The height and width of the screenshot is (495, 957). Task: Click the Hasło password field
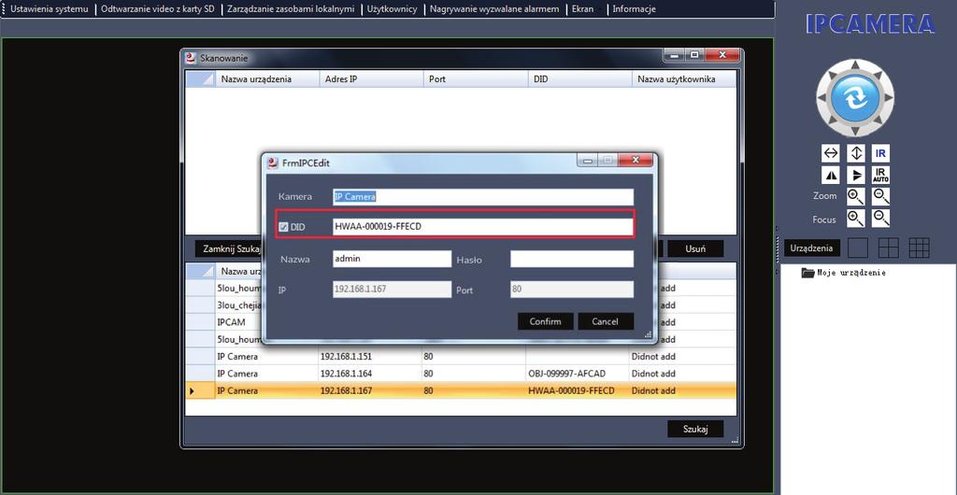[572, 259]
